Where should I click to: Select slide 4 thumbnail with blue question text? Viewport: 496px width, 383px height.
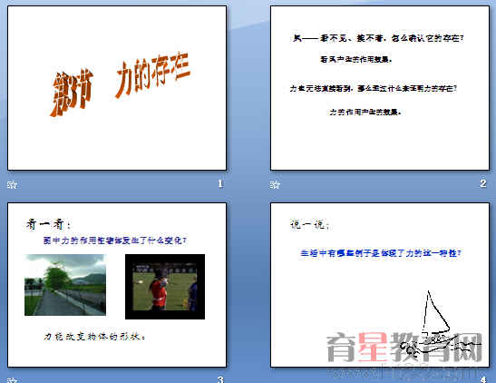coord(380,285)
